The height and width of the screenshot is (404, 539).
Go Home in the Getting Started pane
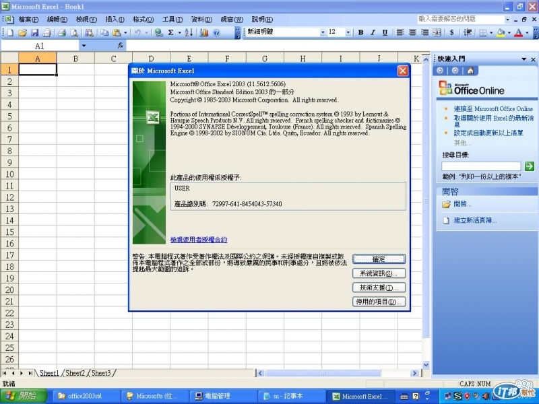click(470, 71)
